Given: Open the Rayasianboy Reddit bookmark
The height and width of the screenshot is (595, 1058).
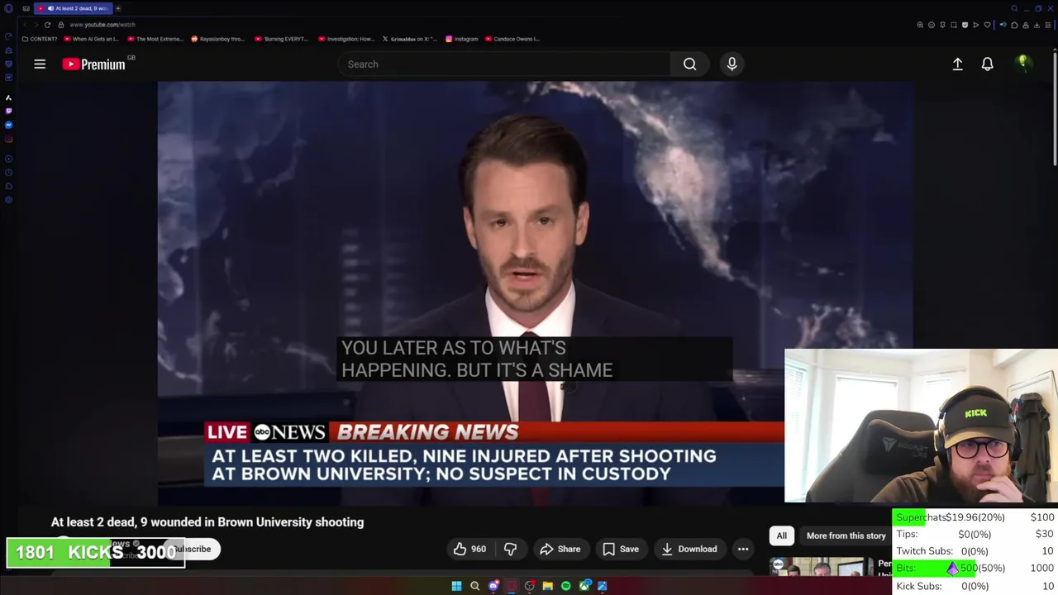Looking at the screenshot, I should (218, 39).
